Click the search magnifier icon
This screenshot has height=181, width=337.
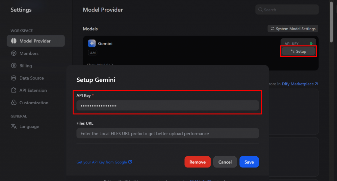click(260, 10)
